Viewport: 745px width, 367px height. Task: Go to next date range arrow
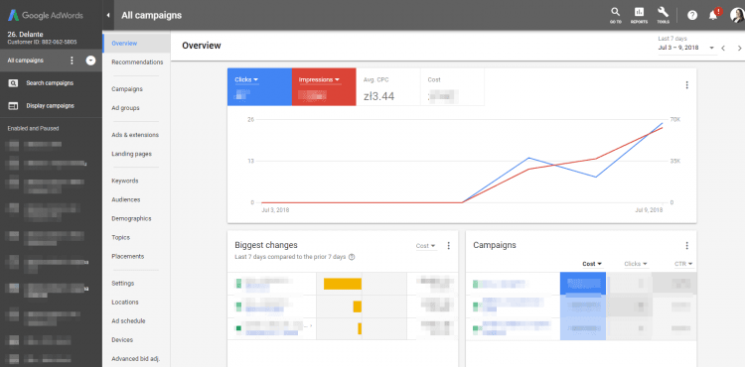coord(739,48)
